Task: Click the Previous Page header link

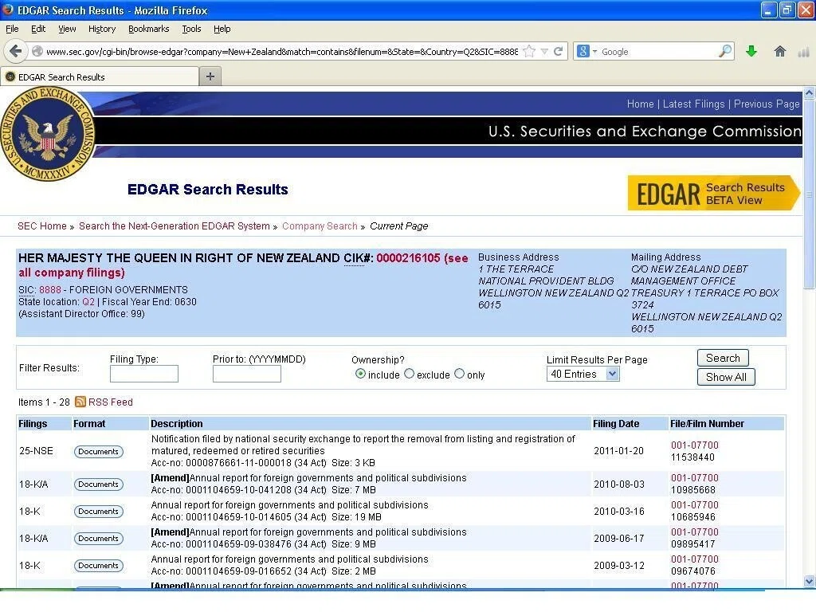Action: click(x=766, y=104)
